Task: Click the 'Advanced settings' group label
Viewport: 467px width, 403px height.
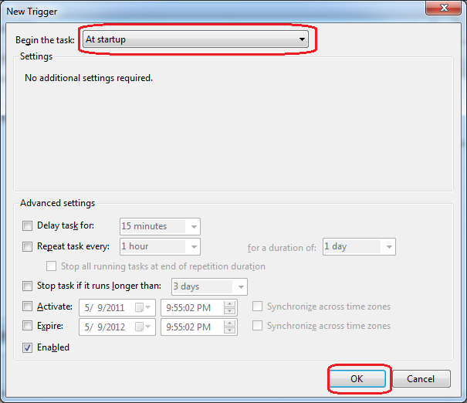Action: tap(57, 203)
